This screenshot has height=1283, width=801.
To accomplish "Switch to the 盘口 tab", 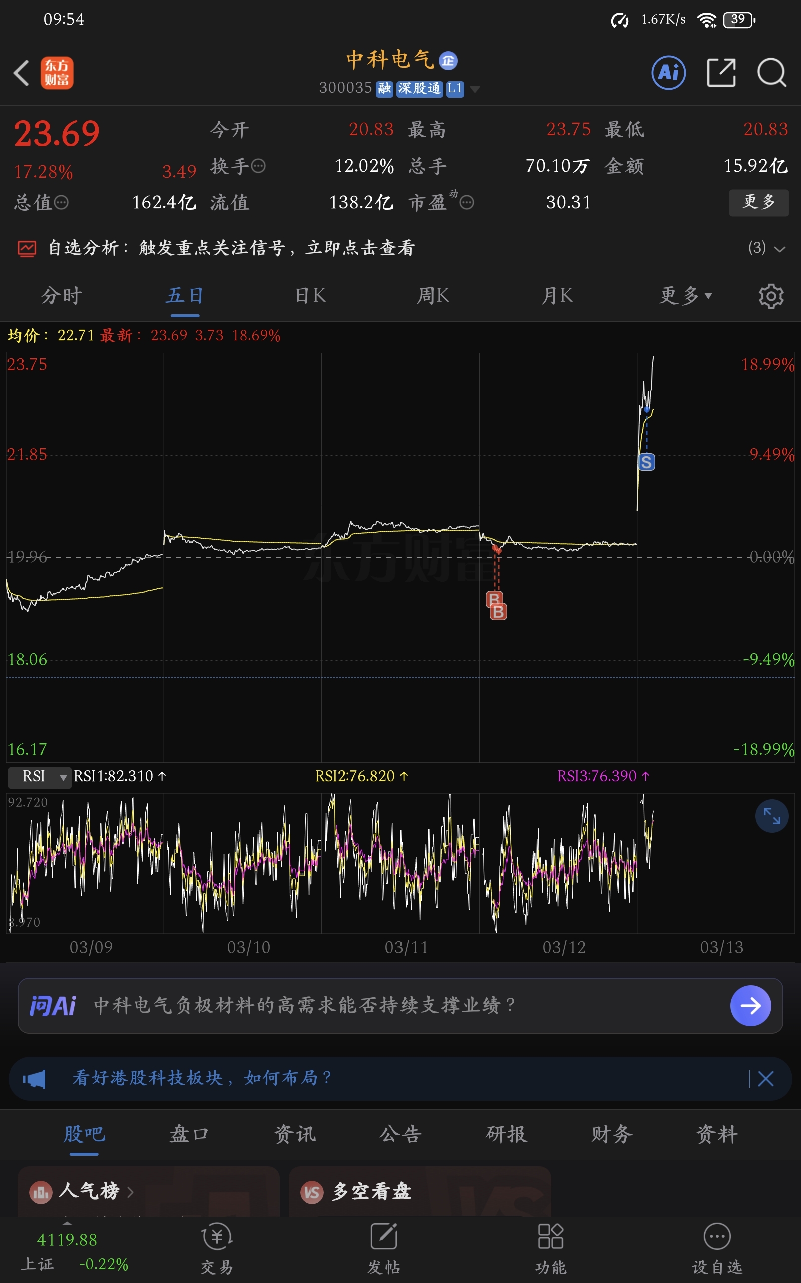I will point(189,1135).
